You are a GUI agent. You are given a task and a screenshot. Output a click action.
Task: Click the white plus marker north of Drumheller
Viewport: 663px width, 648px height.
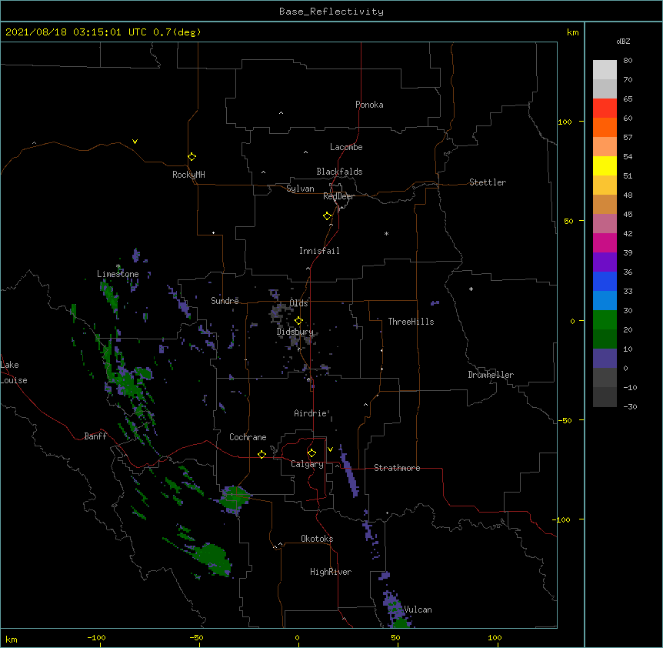tap(471, 289)
